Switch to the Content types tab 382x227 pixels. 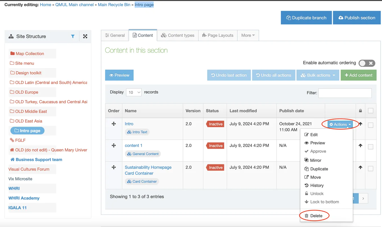tap(178, 35)
